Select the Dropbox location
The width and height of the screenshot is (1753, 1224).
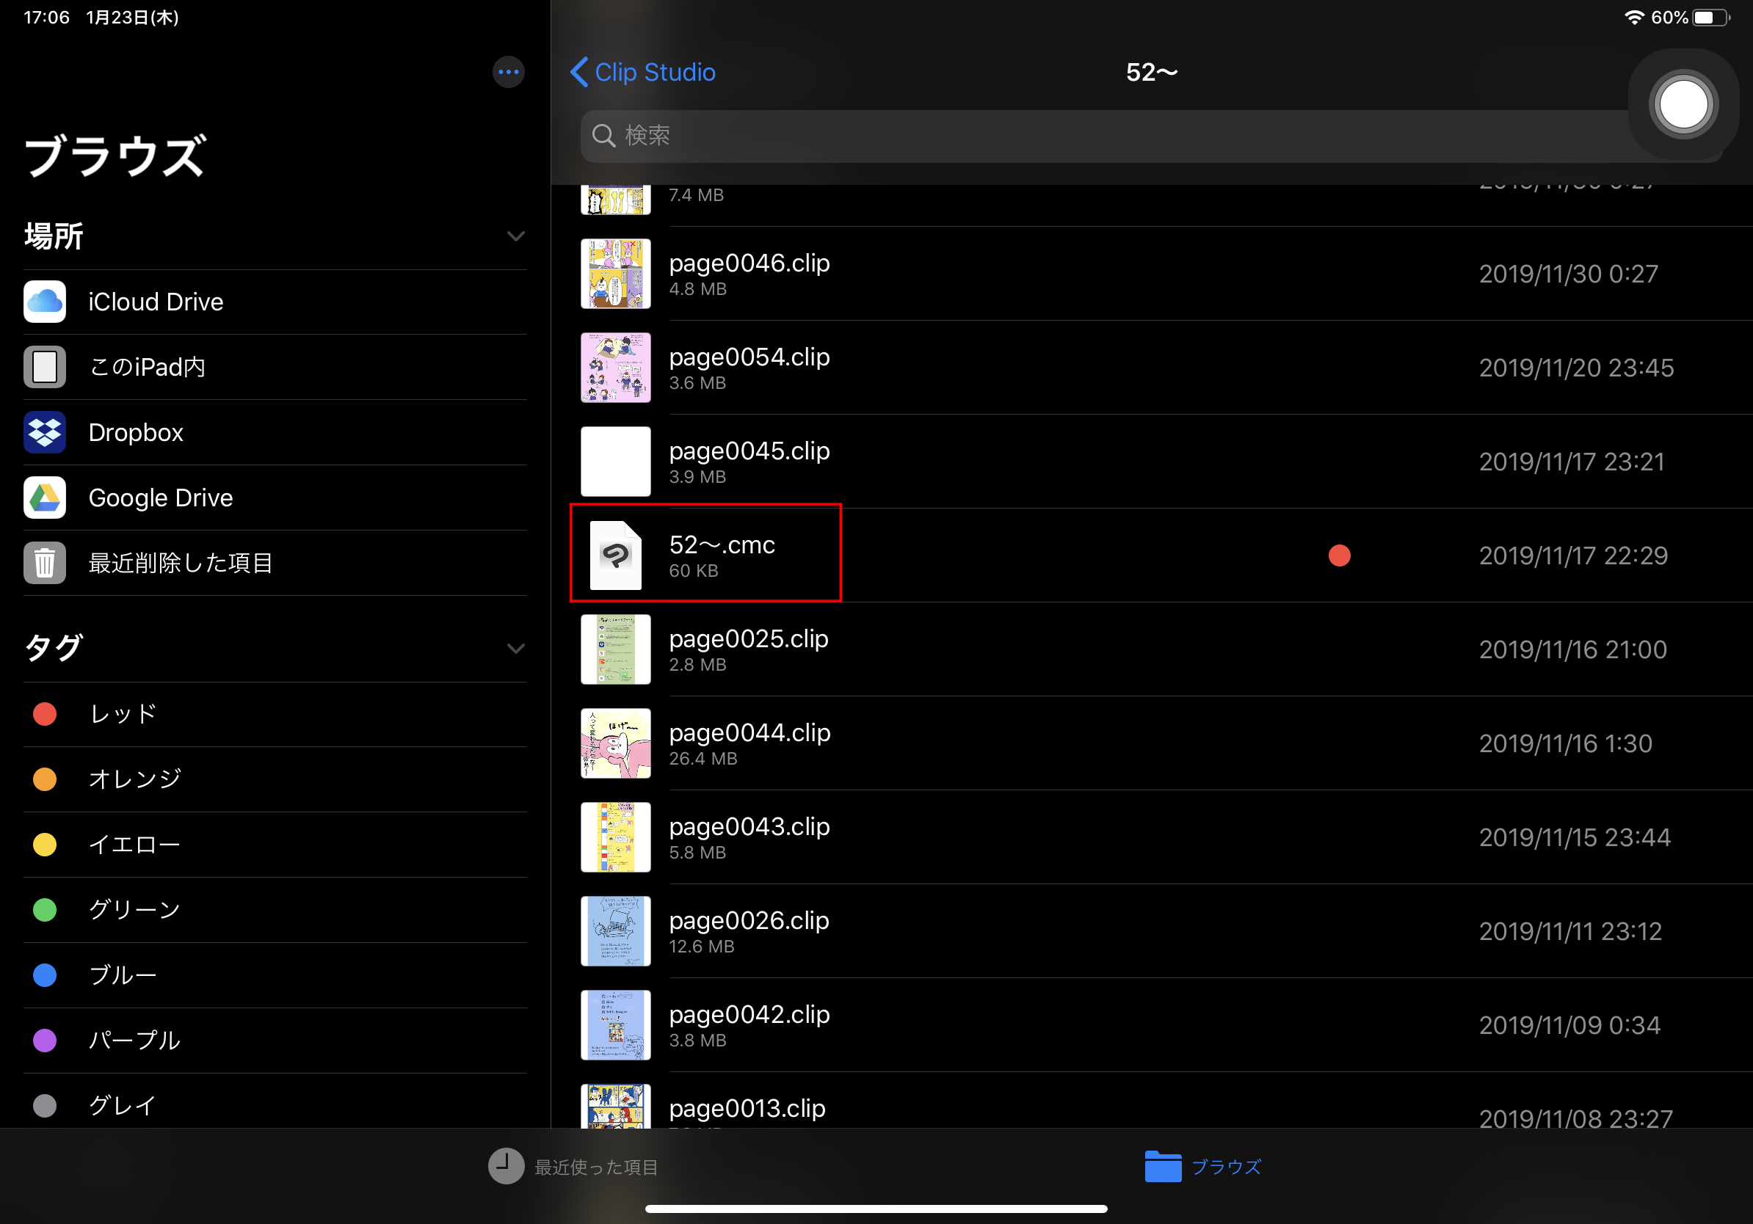coord(136,433)
